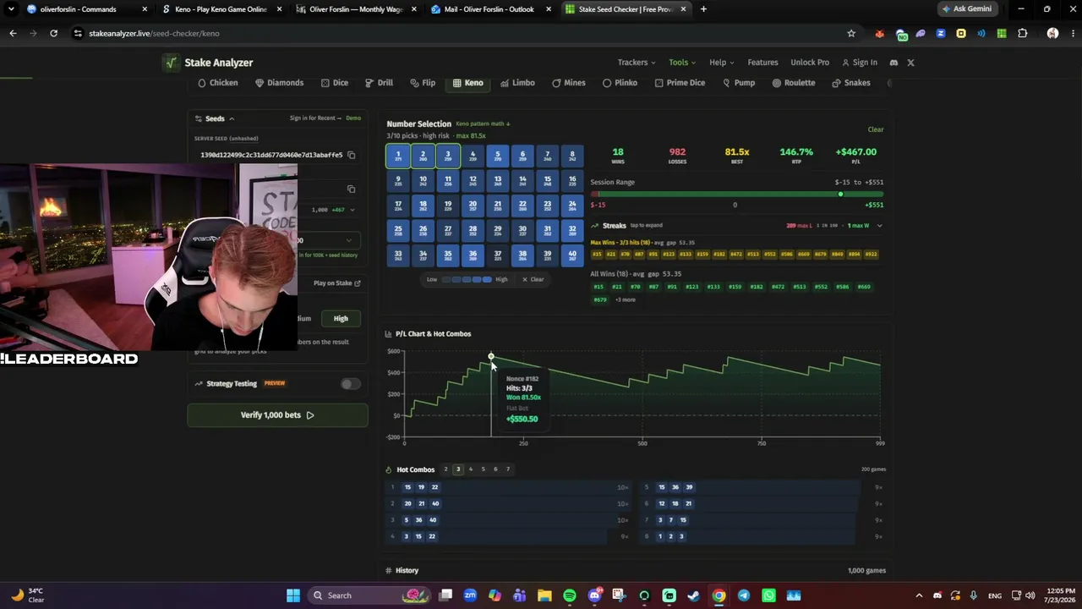Screen dimensions: 1082x609
Task: Click the P/L Chart & Hot Combos icon
Action: (x=388, y=334)
